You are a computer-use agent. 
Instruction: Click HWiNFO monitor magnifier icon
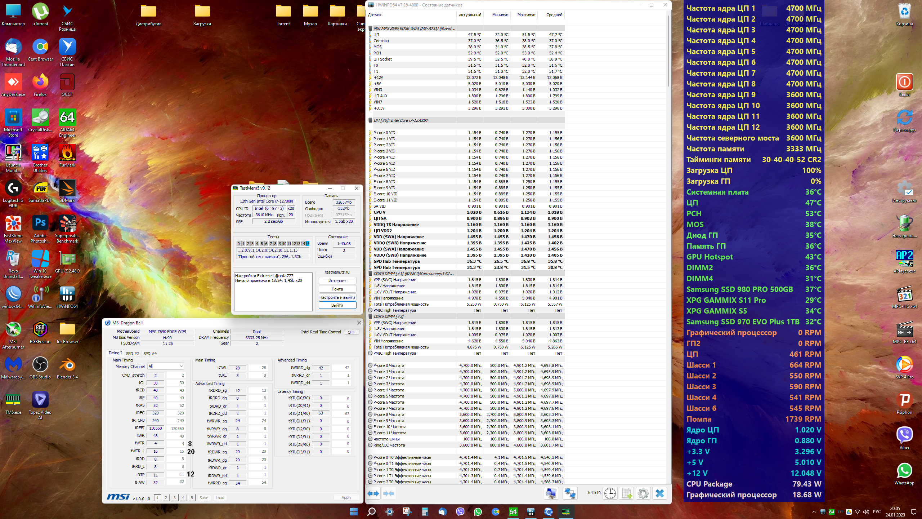tap(551, 493)
